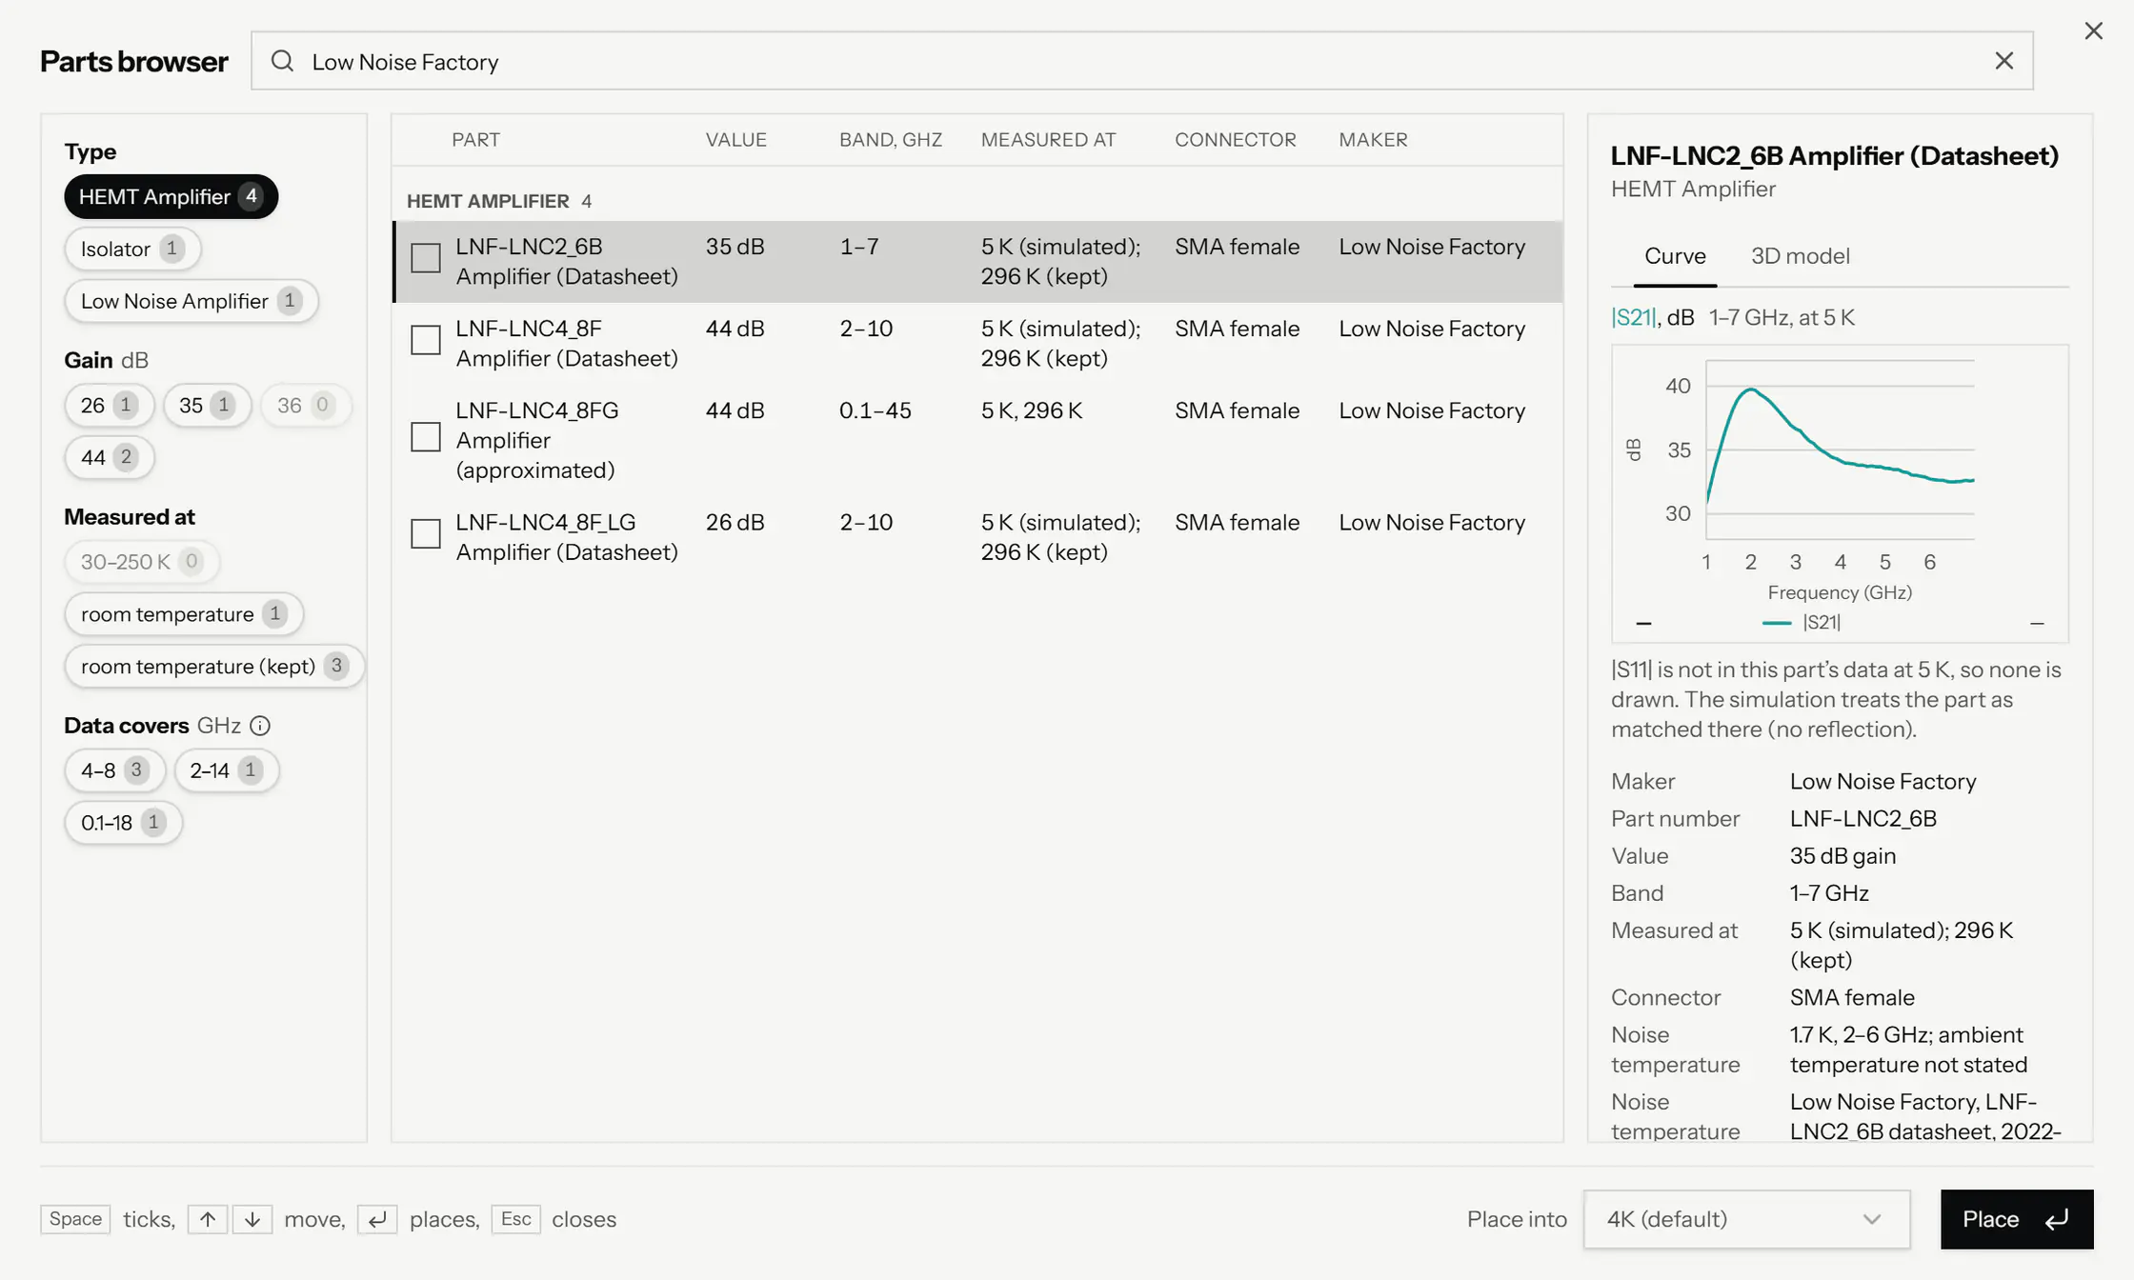
Task: Toggle the |S21| legend entry
Action: [1802, 622]
